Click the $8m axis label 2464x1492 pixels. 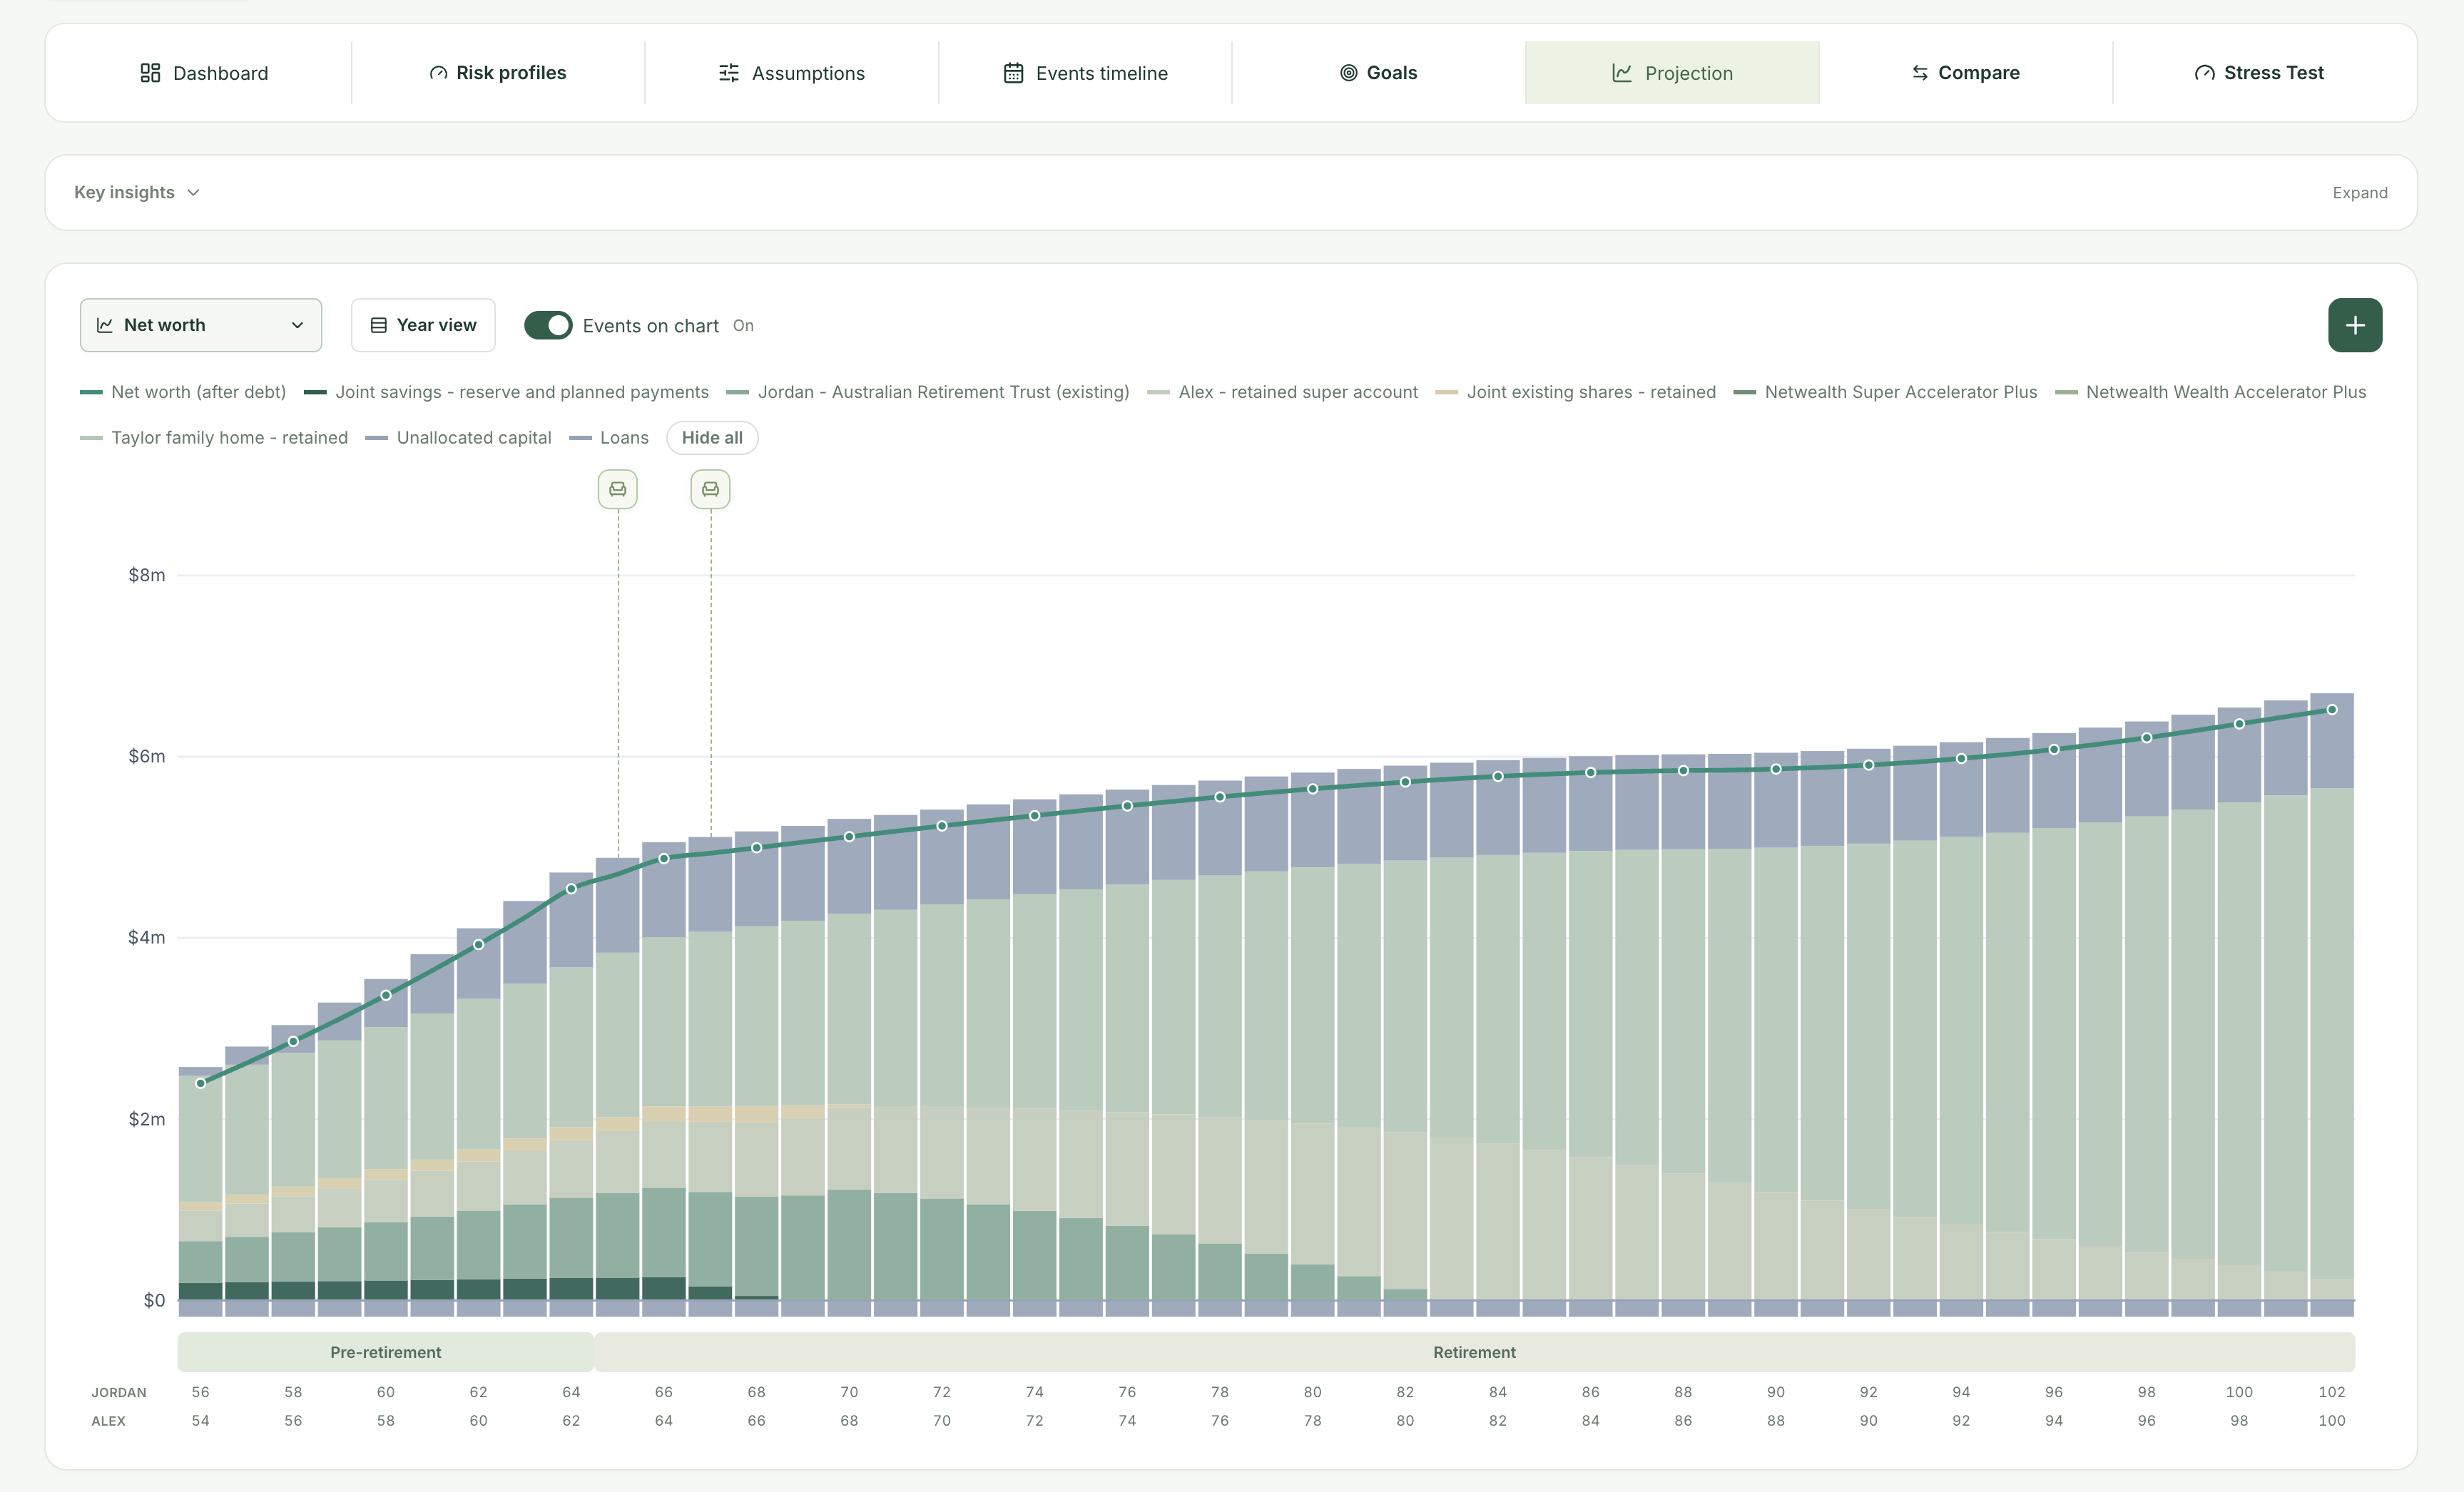[x=147, y=575]
